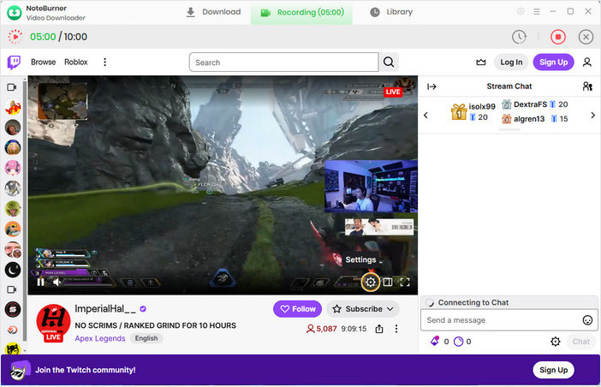Switch to the Library tab
601x387 pixels.
(x=391, y=12)
